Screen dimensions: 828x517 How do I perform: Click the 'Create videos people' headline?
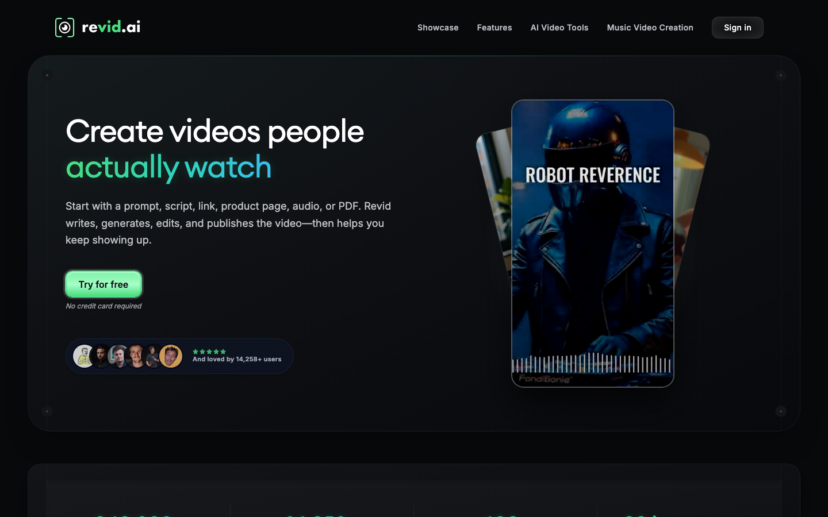tap(214, 132)
